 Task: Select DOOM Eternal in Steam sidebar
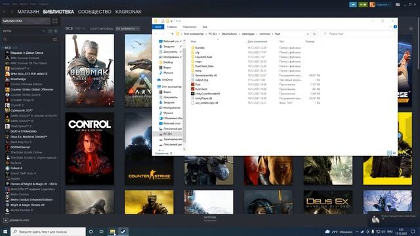[x=20, y=147]
